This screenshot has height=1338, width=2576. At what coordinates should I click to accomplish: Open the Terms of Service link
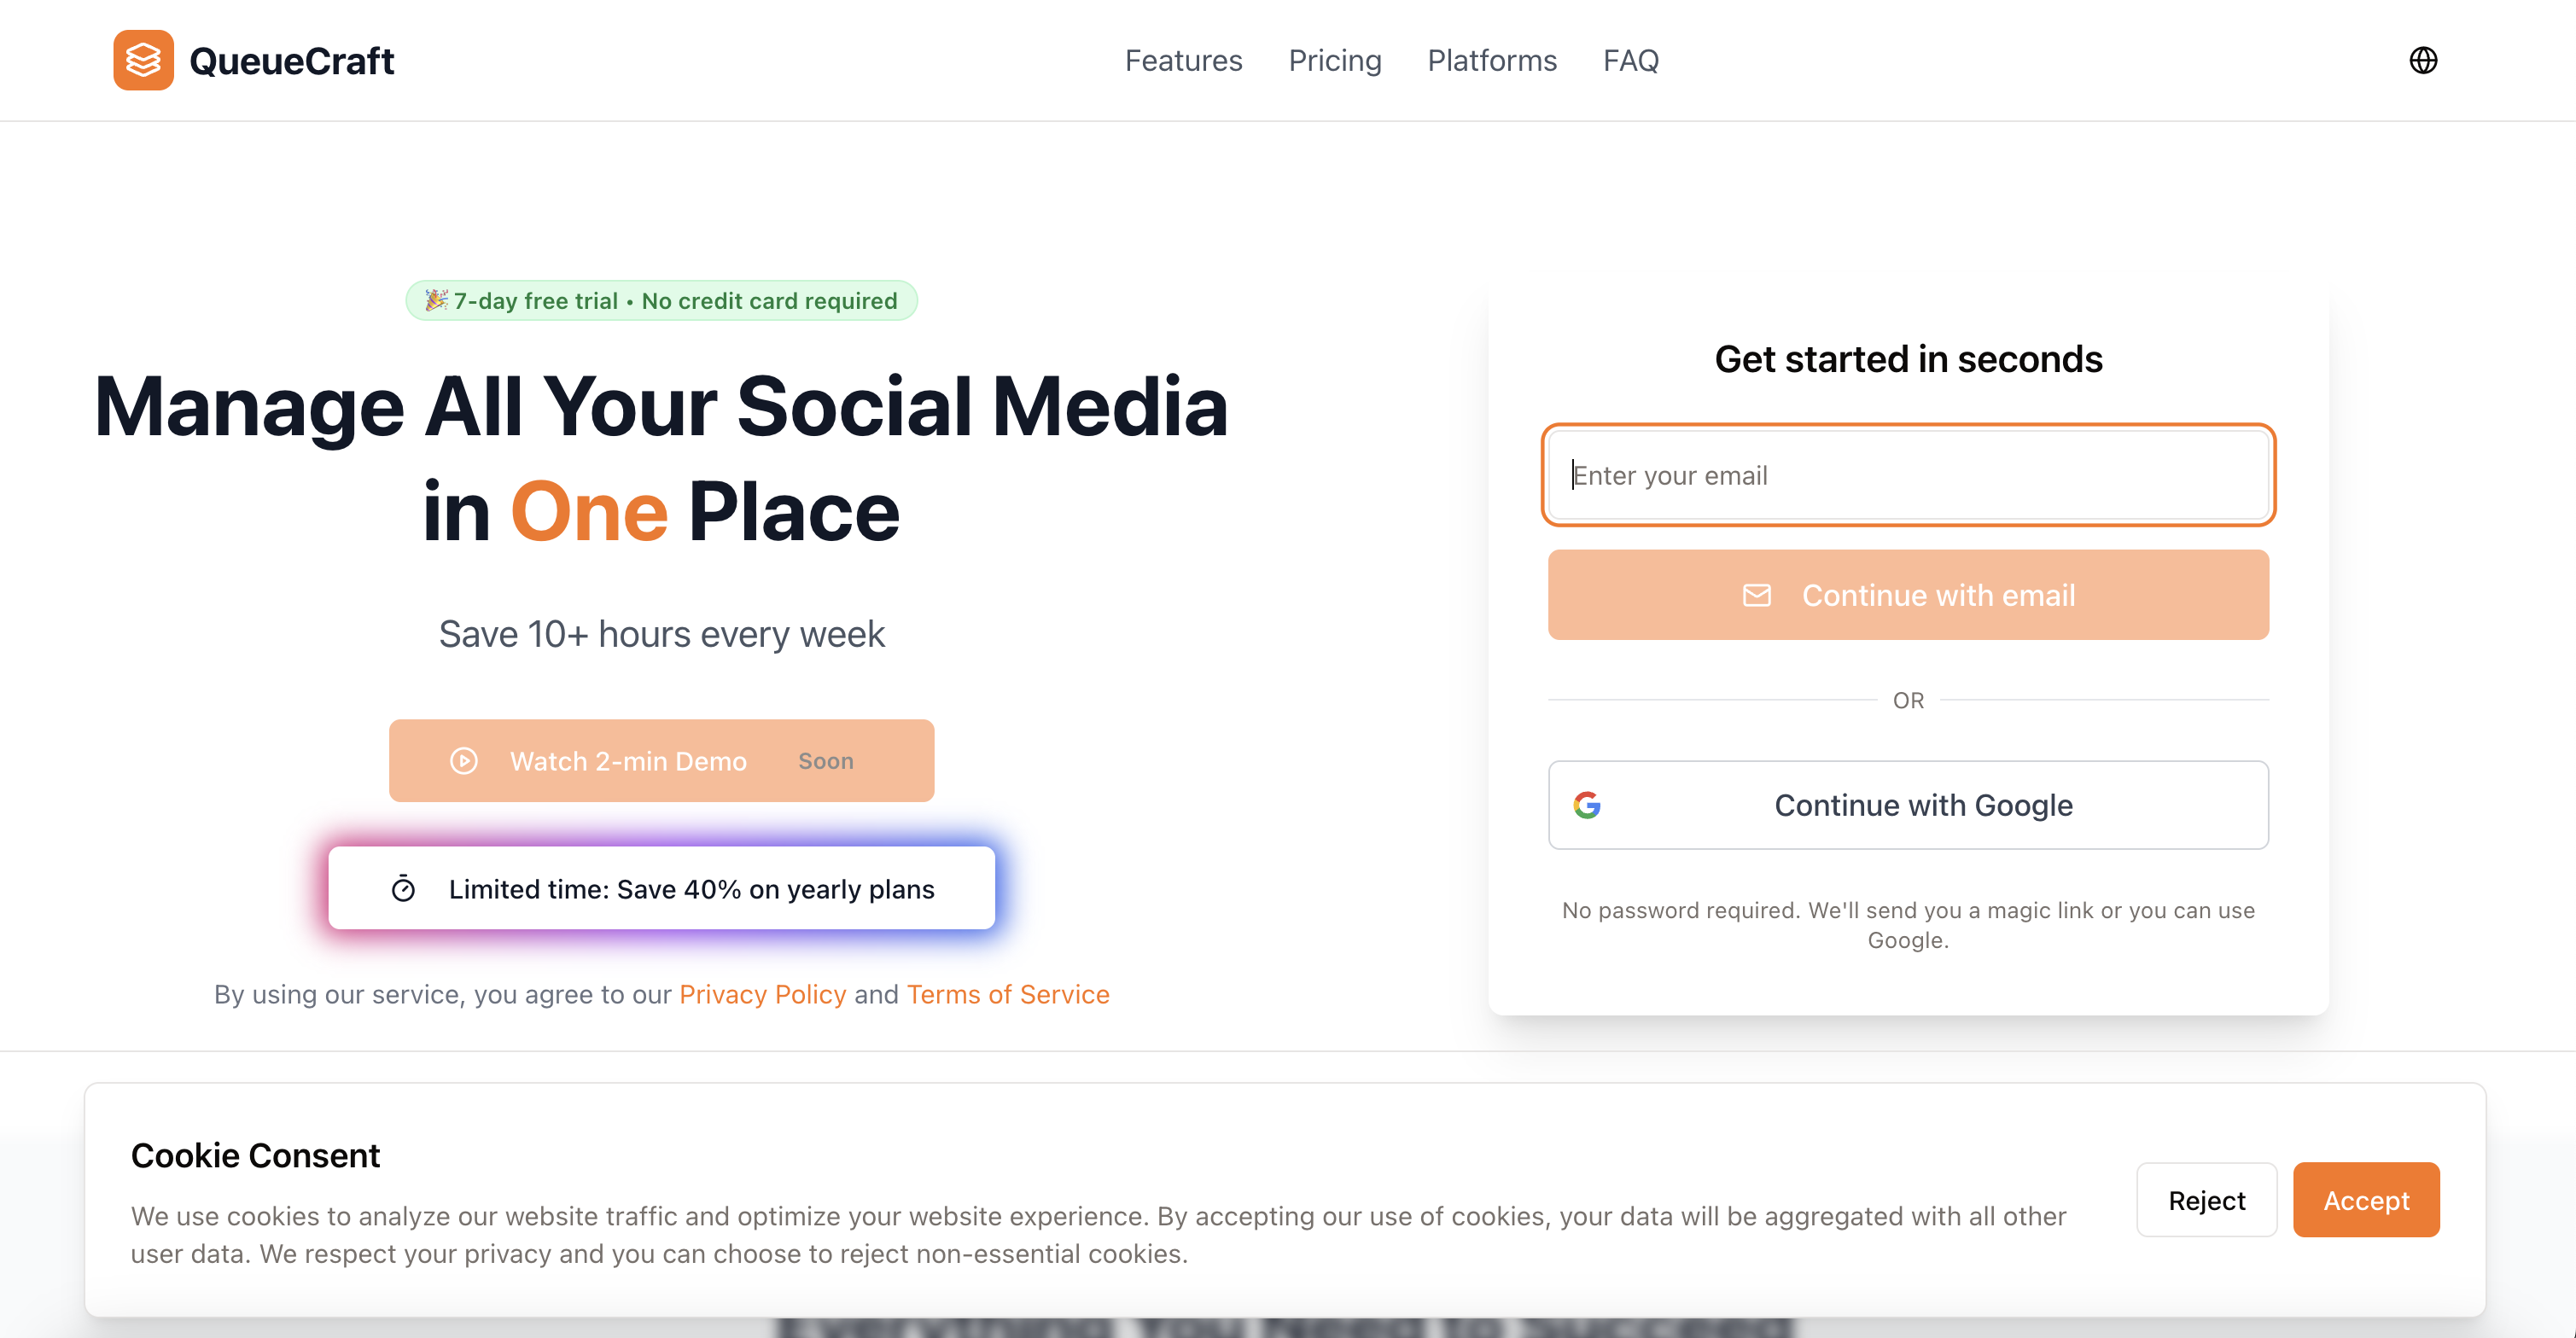point(1007,994)
